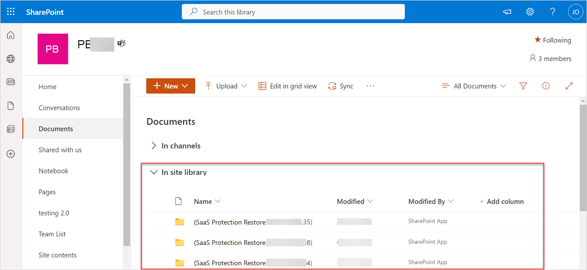The image size is (587, 270).
Task: Click the expand content arrows icon
Action: coord(569,86)
